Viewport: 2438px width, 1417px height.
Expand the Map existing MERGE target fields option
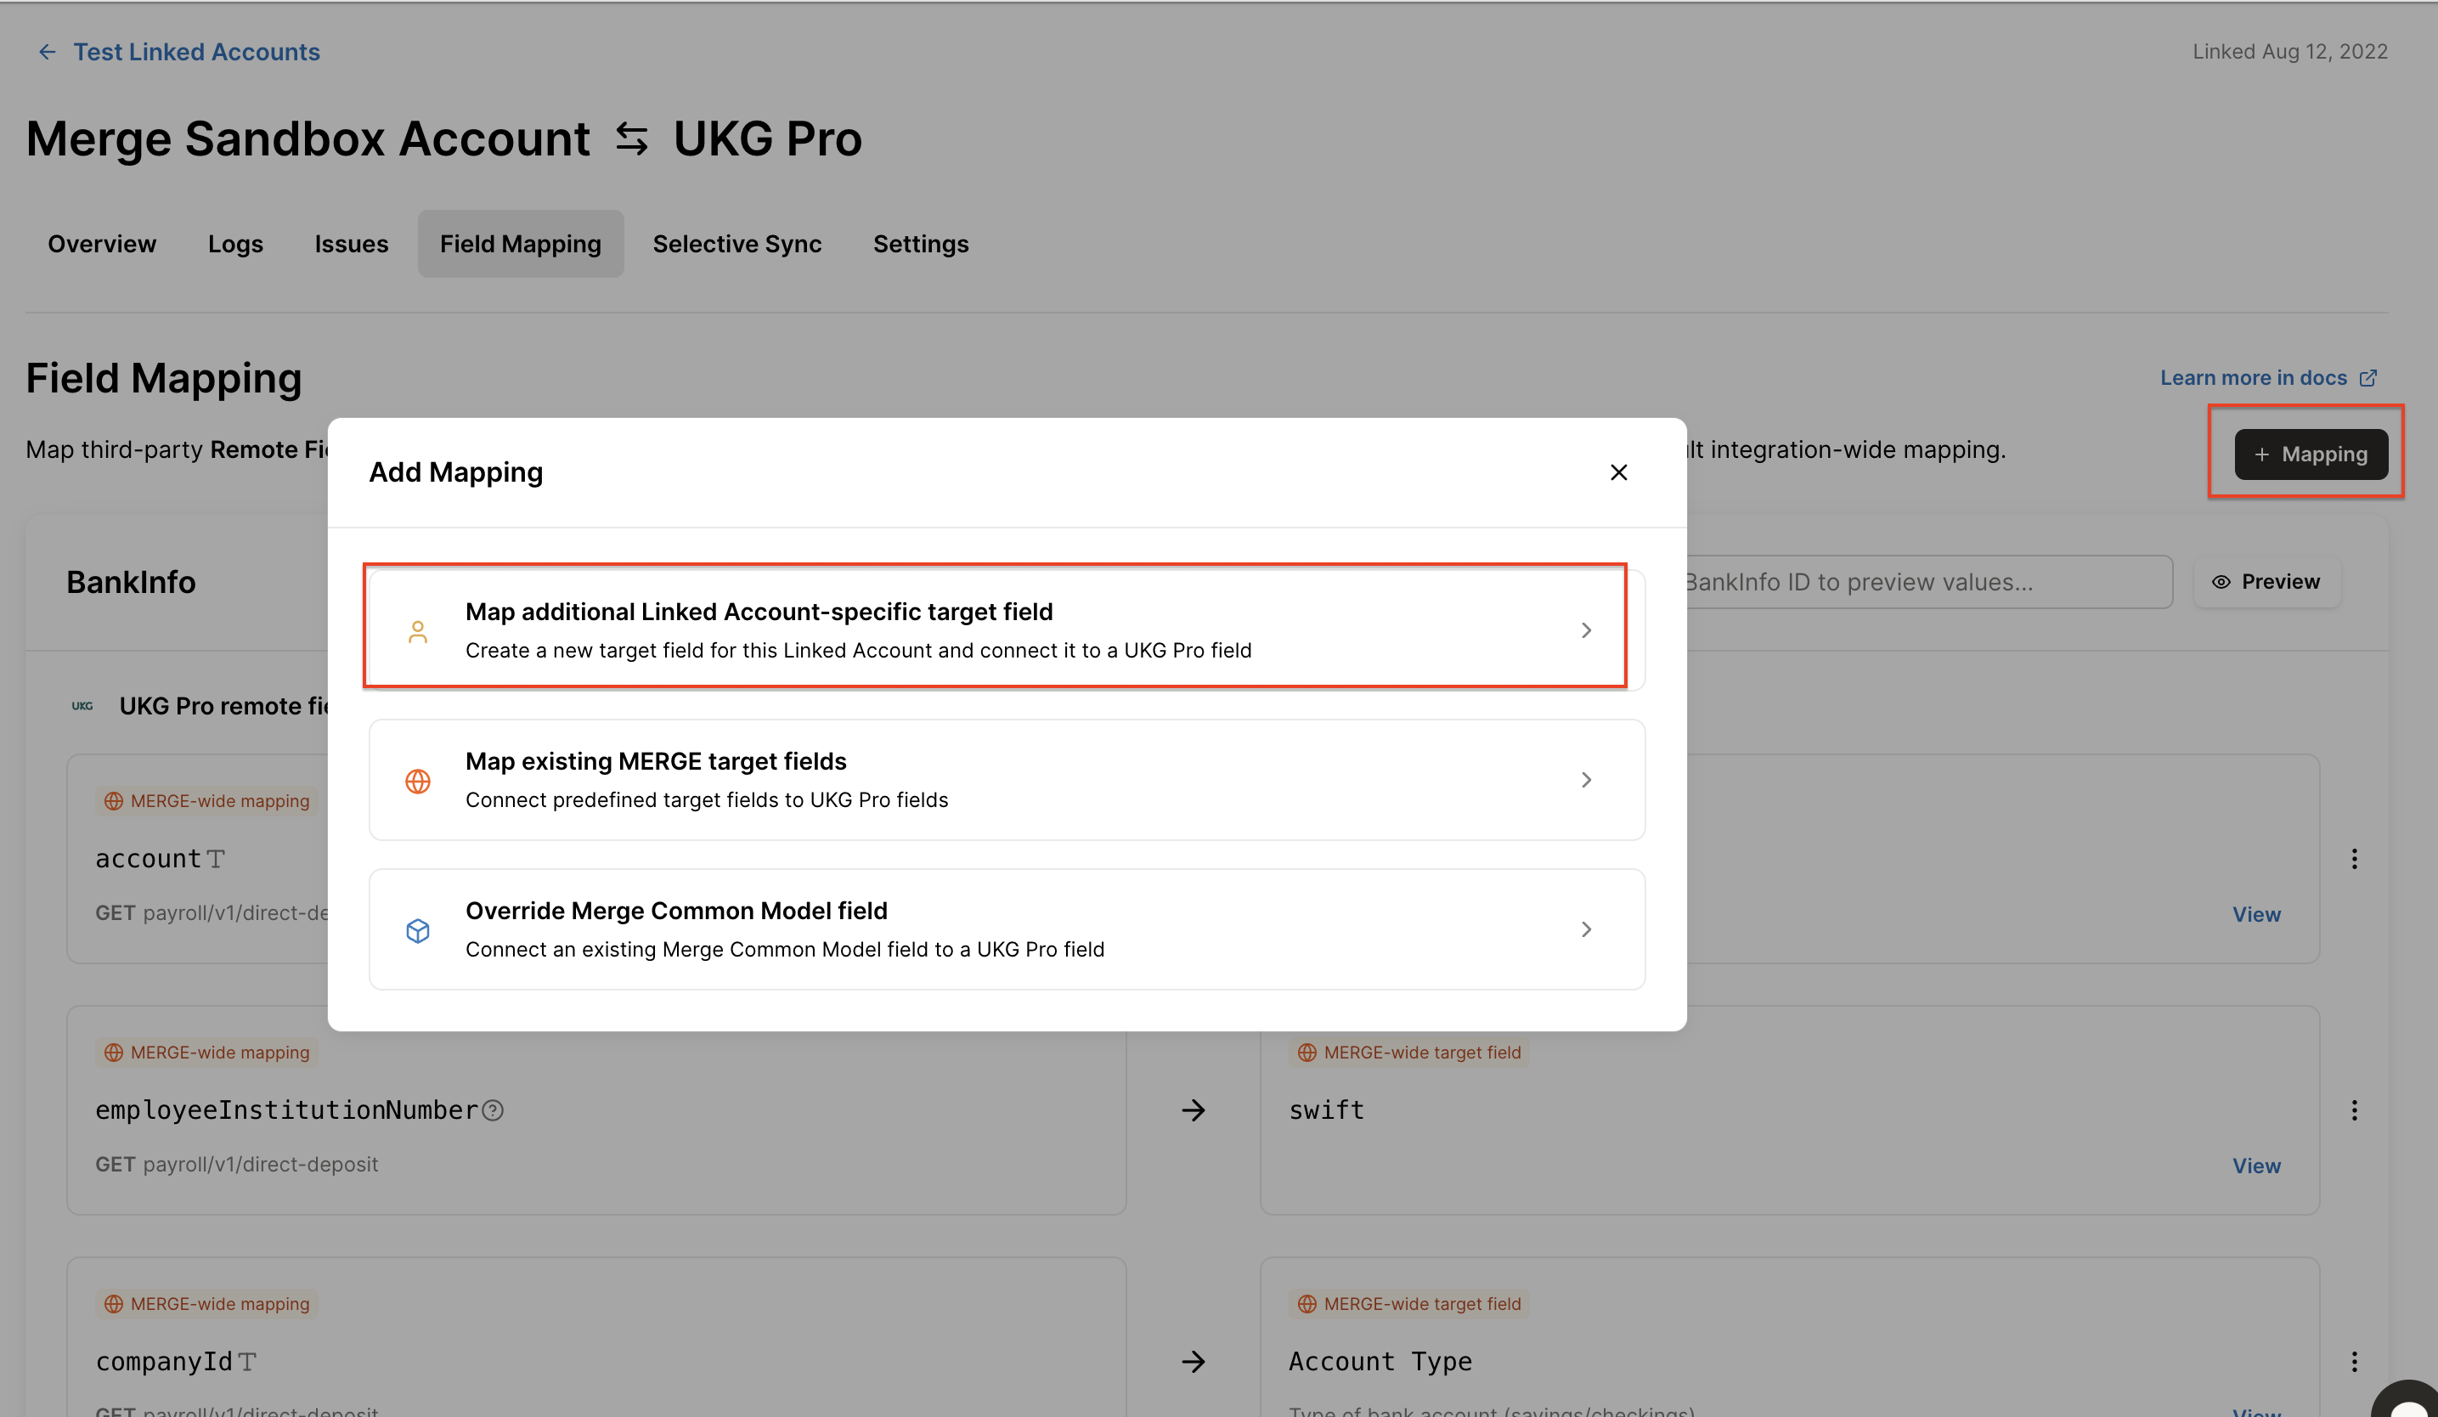(x=1586, y=780)
